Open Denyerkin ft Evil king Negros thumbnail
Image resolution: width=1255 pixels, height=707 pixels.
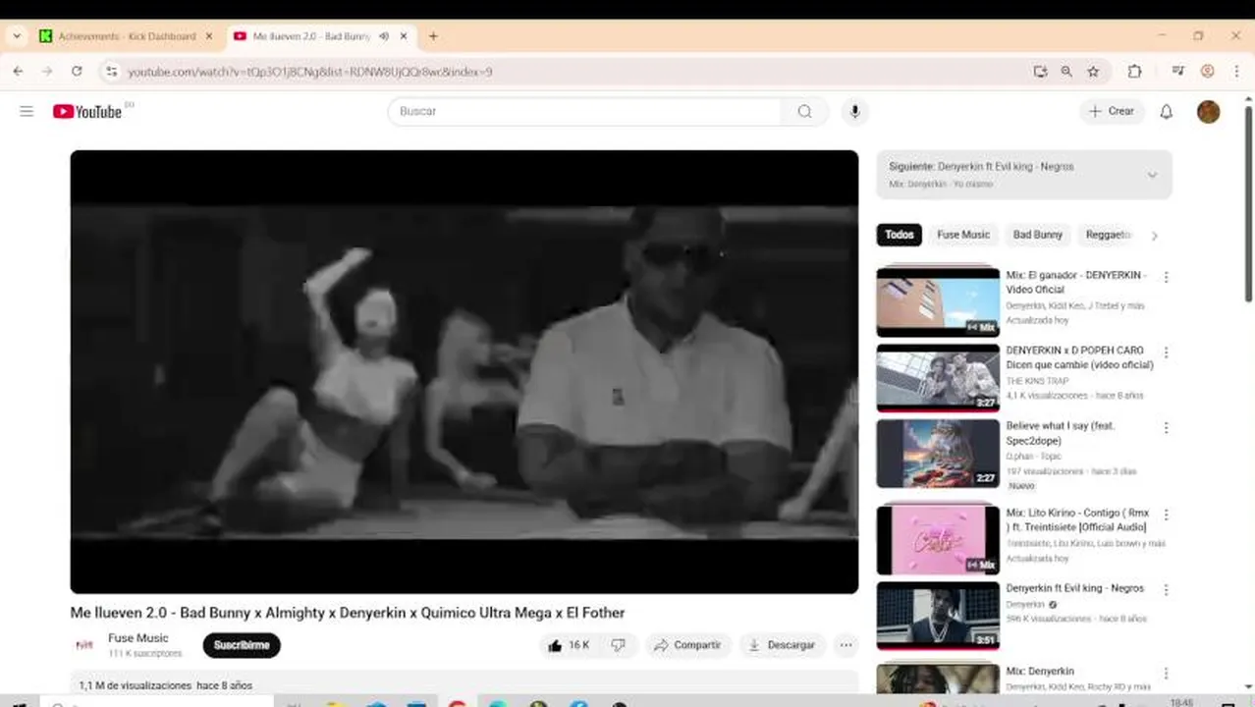(938, 615)
